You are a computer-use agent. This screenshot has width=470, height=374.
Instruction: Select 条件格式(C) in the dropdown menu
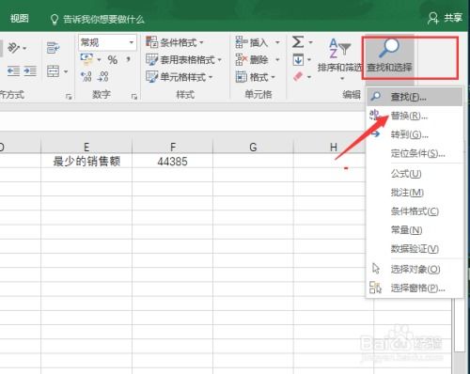pyautogui.click(x=415, y=211)
